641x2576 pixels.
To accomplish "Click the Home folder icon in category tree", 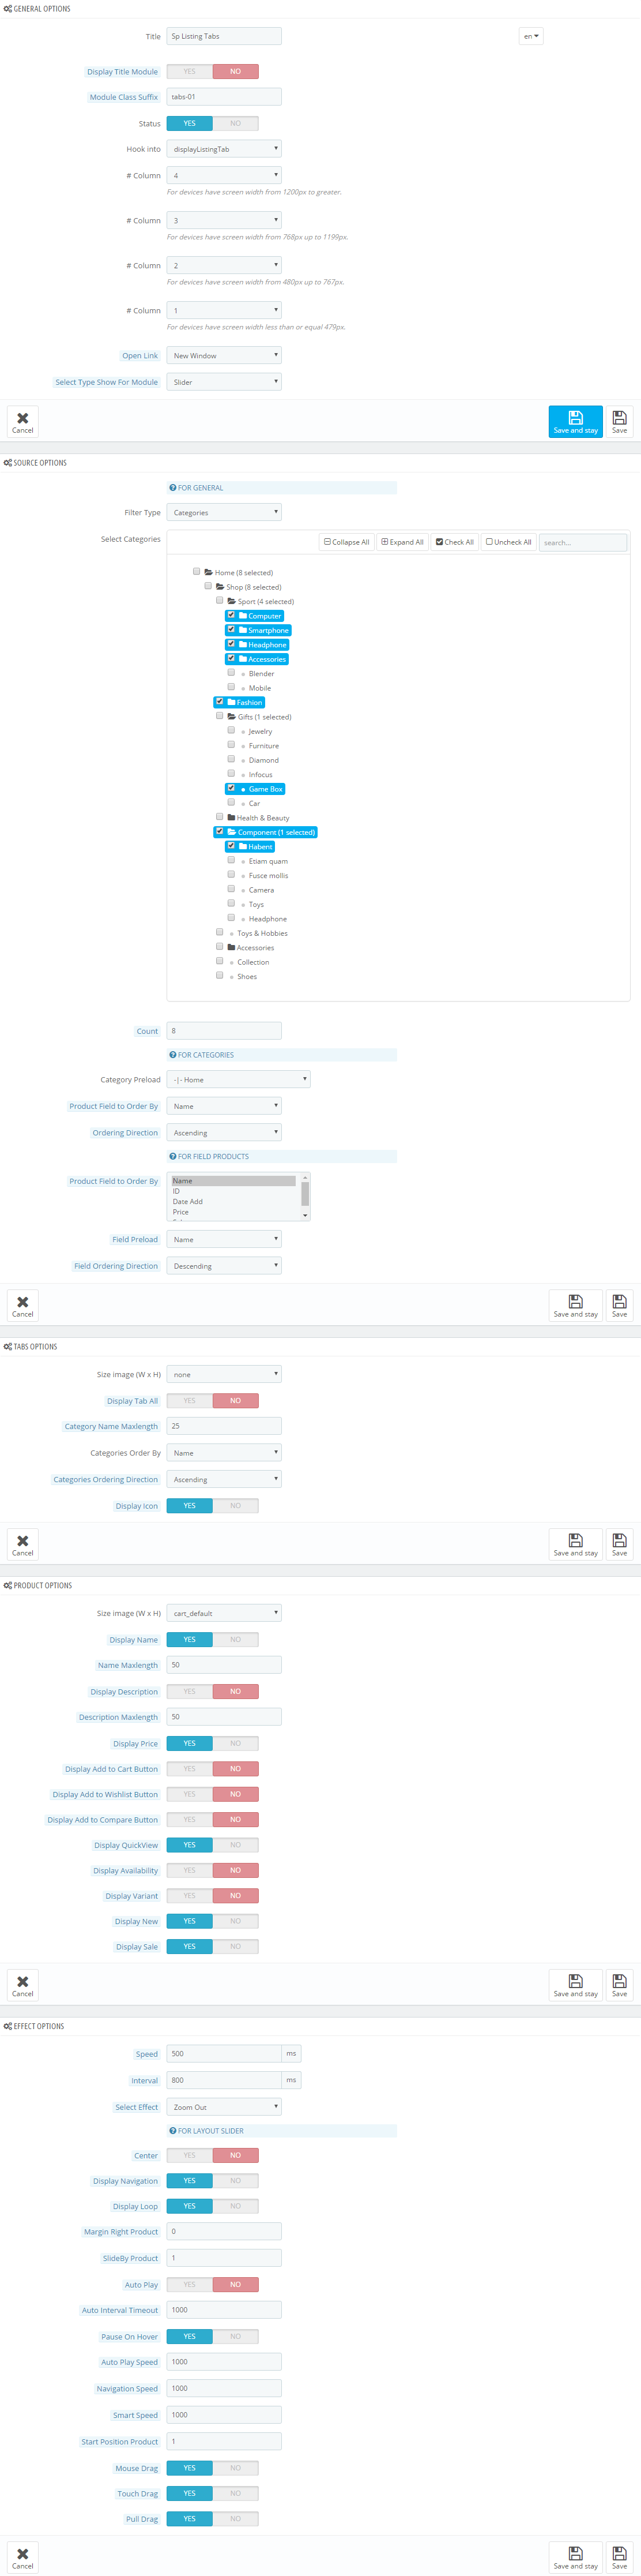I will click(x=209, y=573).
